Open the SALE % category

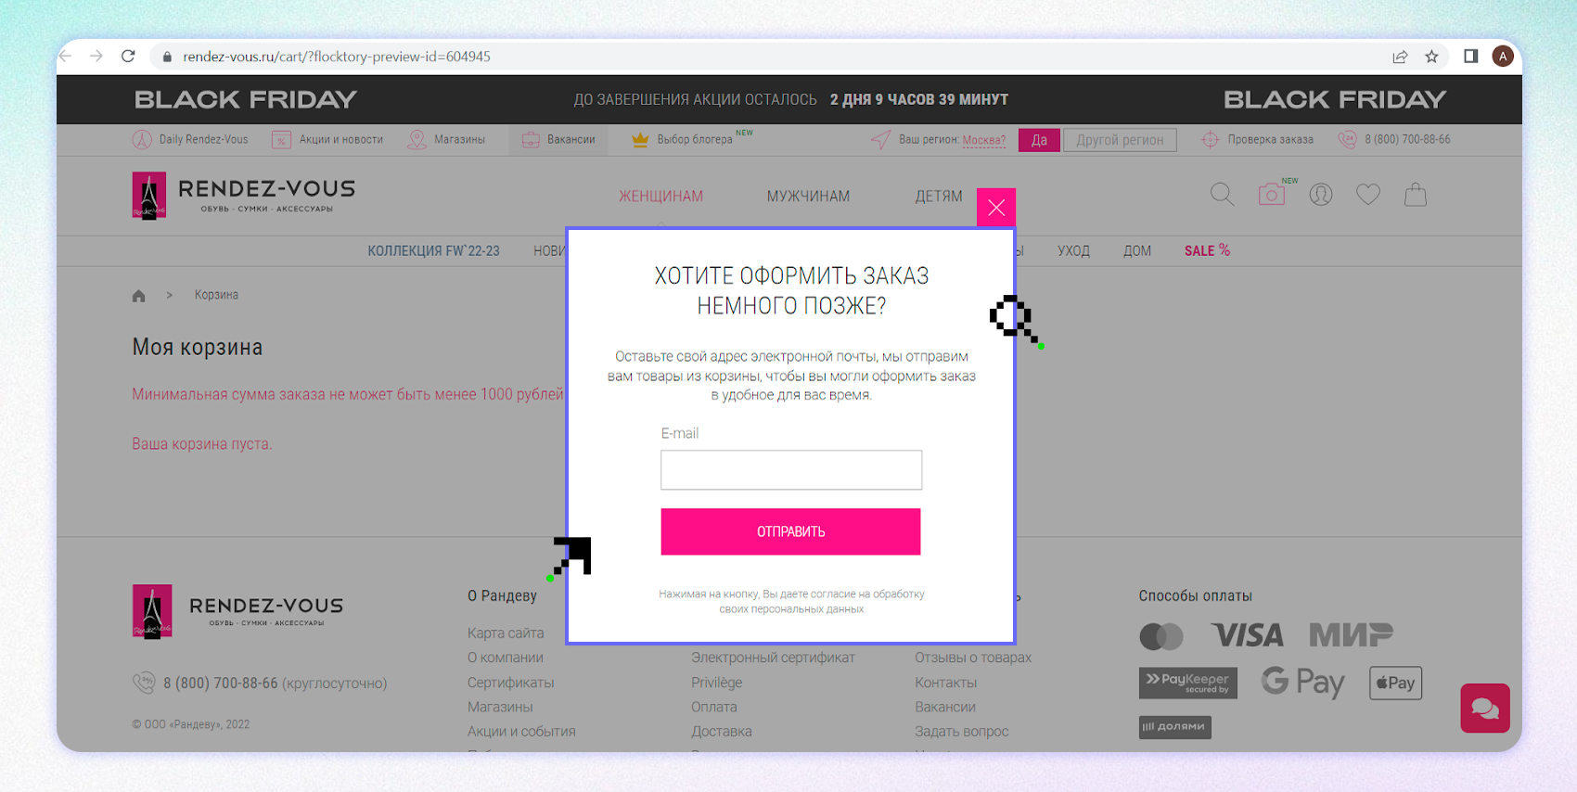1206,251
